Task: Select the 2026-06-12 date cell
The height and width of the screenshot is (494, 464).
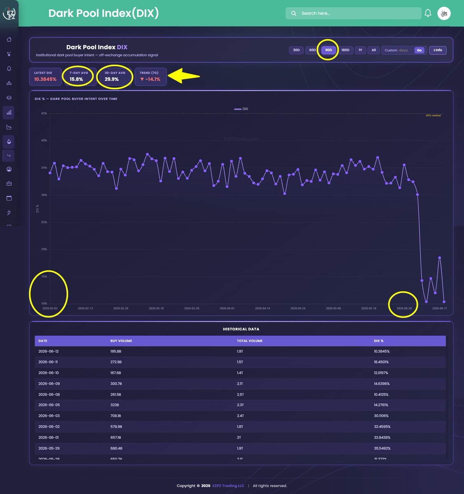Action: pyautogui.click(x=49, y=352)
